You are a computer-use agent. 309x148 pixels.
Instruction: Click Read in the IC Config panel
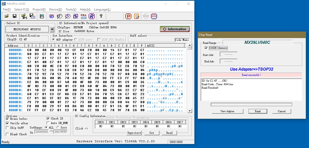pyautogui.click(x=169, y=133)
